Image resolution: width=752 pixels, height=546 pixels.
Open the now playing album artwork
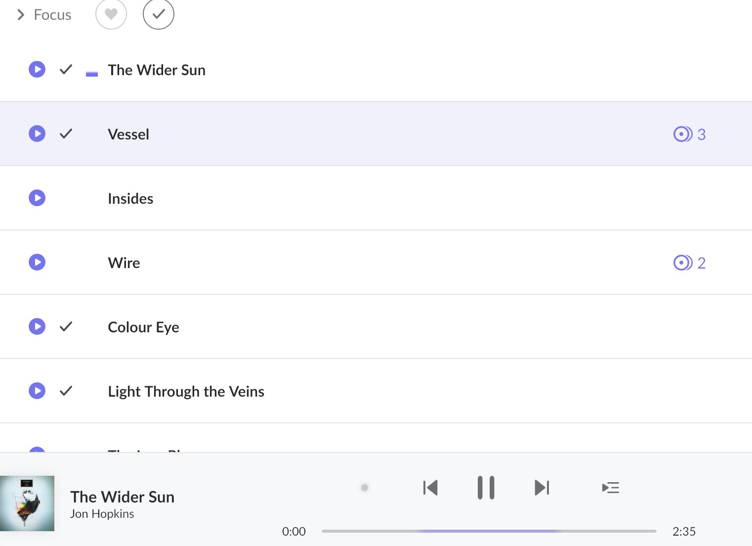coord(27,503)
